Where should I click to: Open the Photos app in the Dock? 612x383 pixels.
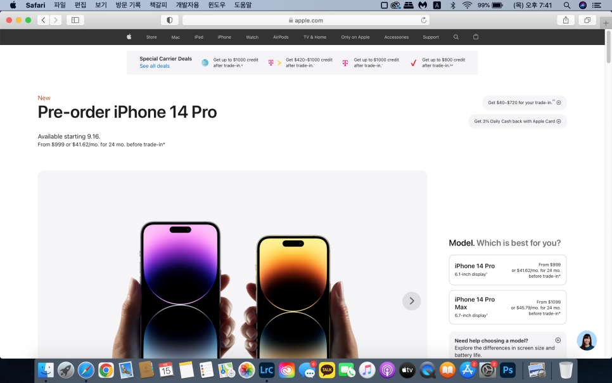pos(246,370)
